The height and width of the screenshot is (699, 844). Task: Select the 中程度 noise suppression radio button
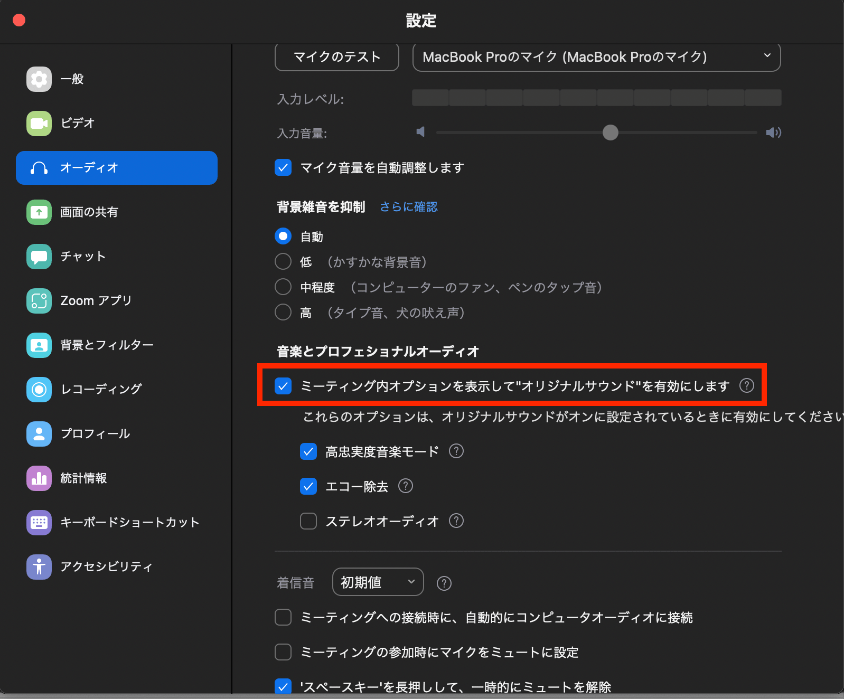pos(283,287)
